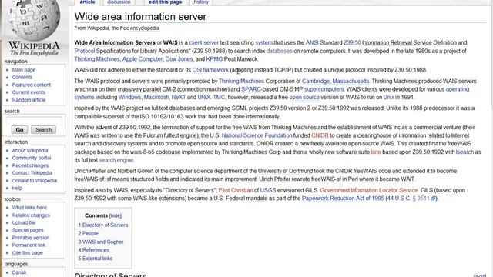This screenshot has height=277, width=493.
Task: Open a Random article
Action: [29, 100]
